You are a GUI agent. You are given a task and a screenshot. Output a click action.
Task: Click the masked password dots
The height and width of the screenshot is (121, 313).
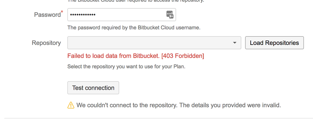click(x=83, y=15)
